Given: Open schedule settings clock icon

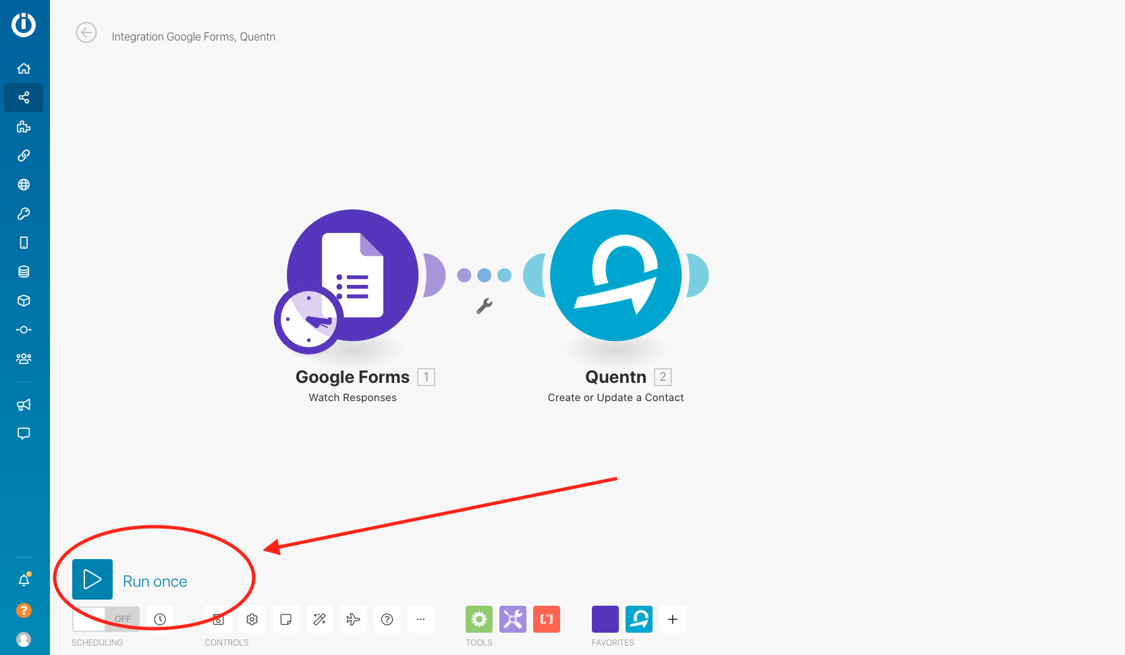Looking at the screenshot, I should tap(160, 619).
